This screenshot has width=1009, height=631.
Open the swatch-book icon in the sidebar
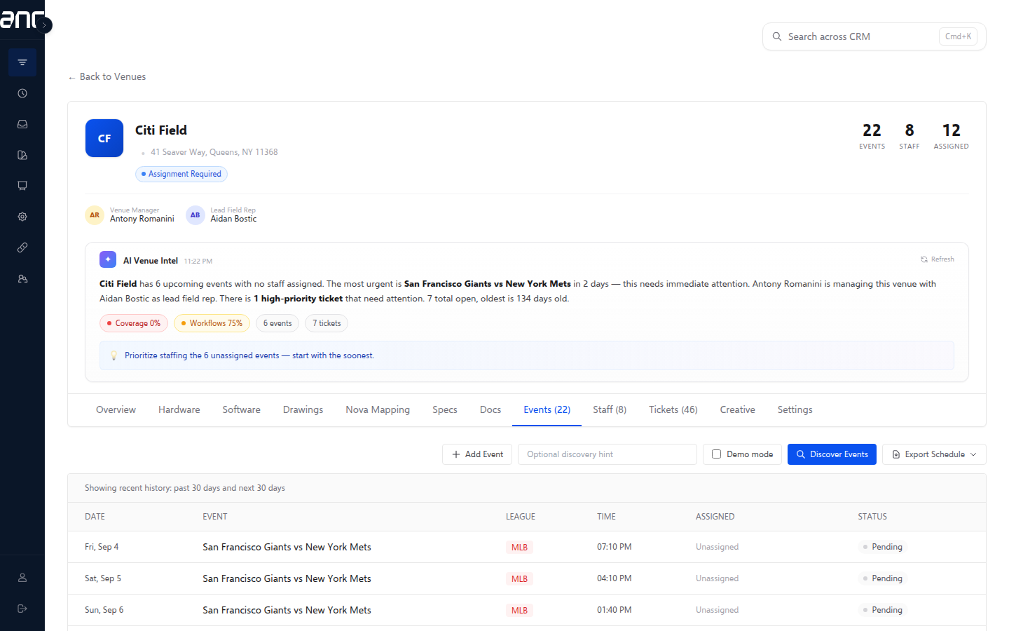click(x=22, y=155)
